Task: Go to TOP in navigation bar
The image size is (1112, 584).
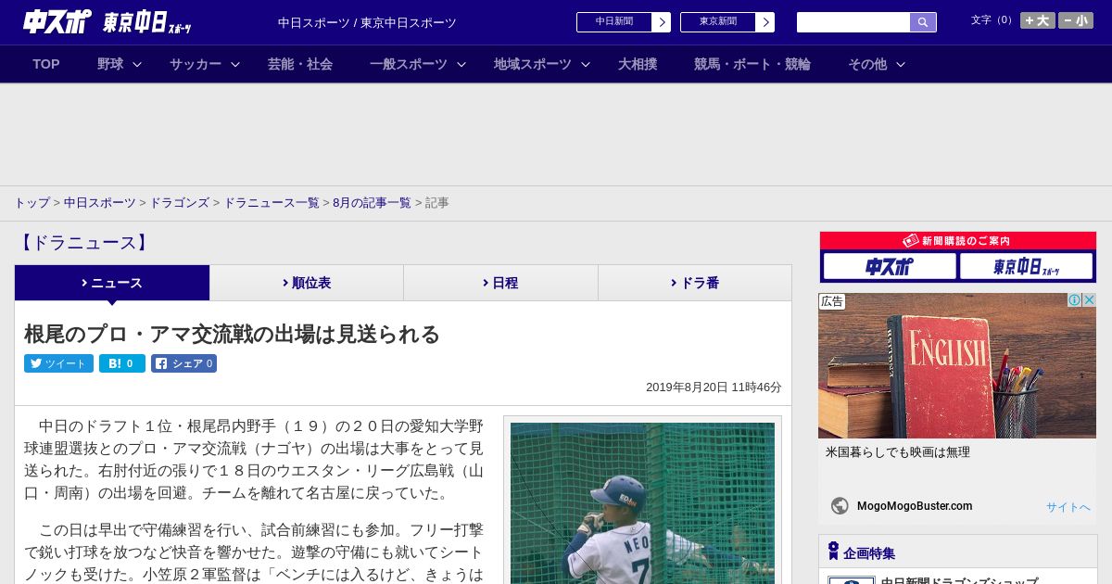Action: (x=46, y=64)
